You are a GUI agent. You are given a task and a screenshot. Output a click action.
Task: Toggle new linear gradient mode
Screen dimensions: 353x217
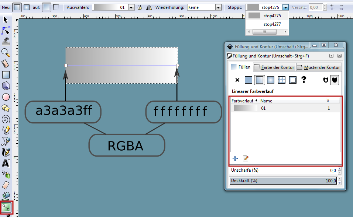(x=17, y=7)
